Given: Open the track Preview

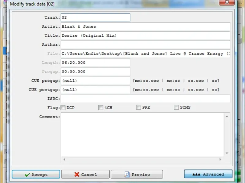Looking at the screenshot, I should coord(137,174).
